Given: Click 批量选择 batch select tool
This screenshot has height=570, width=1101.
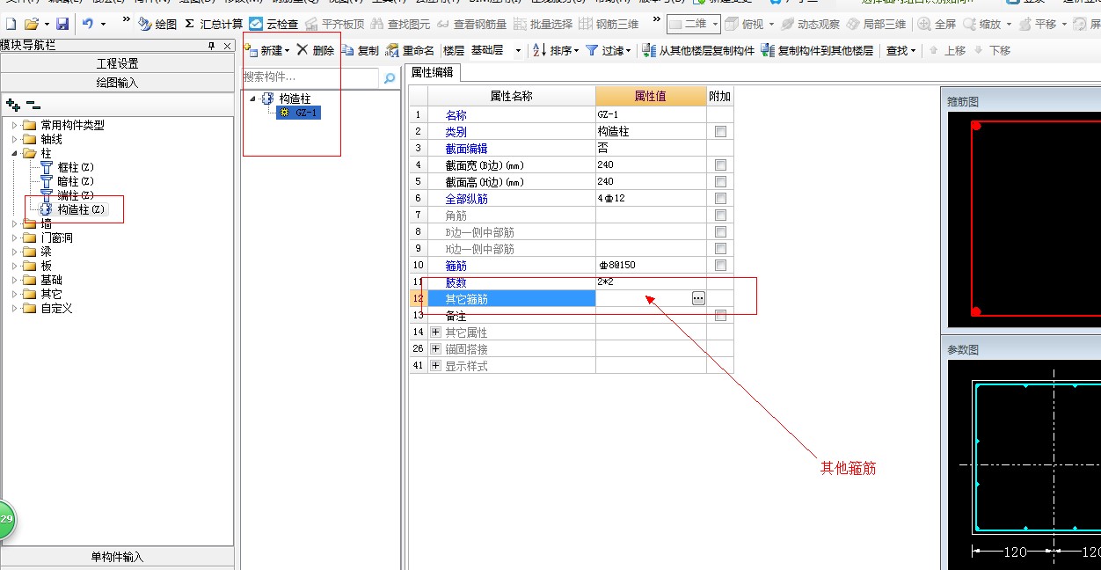Looking at the screenshot, I should [x=543, y=24].
